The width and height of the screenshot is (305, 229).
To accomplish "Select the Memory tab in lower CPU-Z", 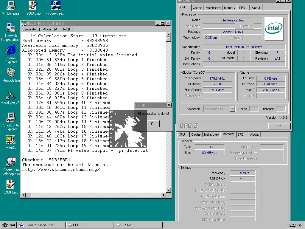I will coord(228,134).
